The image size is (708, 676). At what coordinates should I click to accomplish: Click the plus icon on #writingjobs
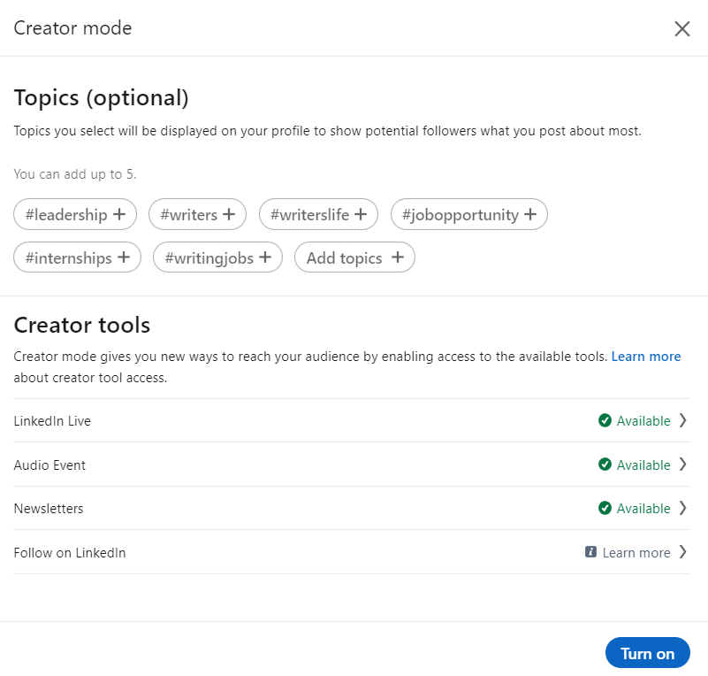pos(267,257)
